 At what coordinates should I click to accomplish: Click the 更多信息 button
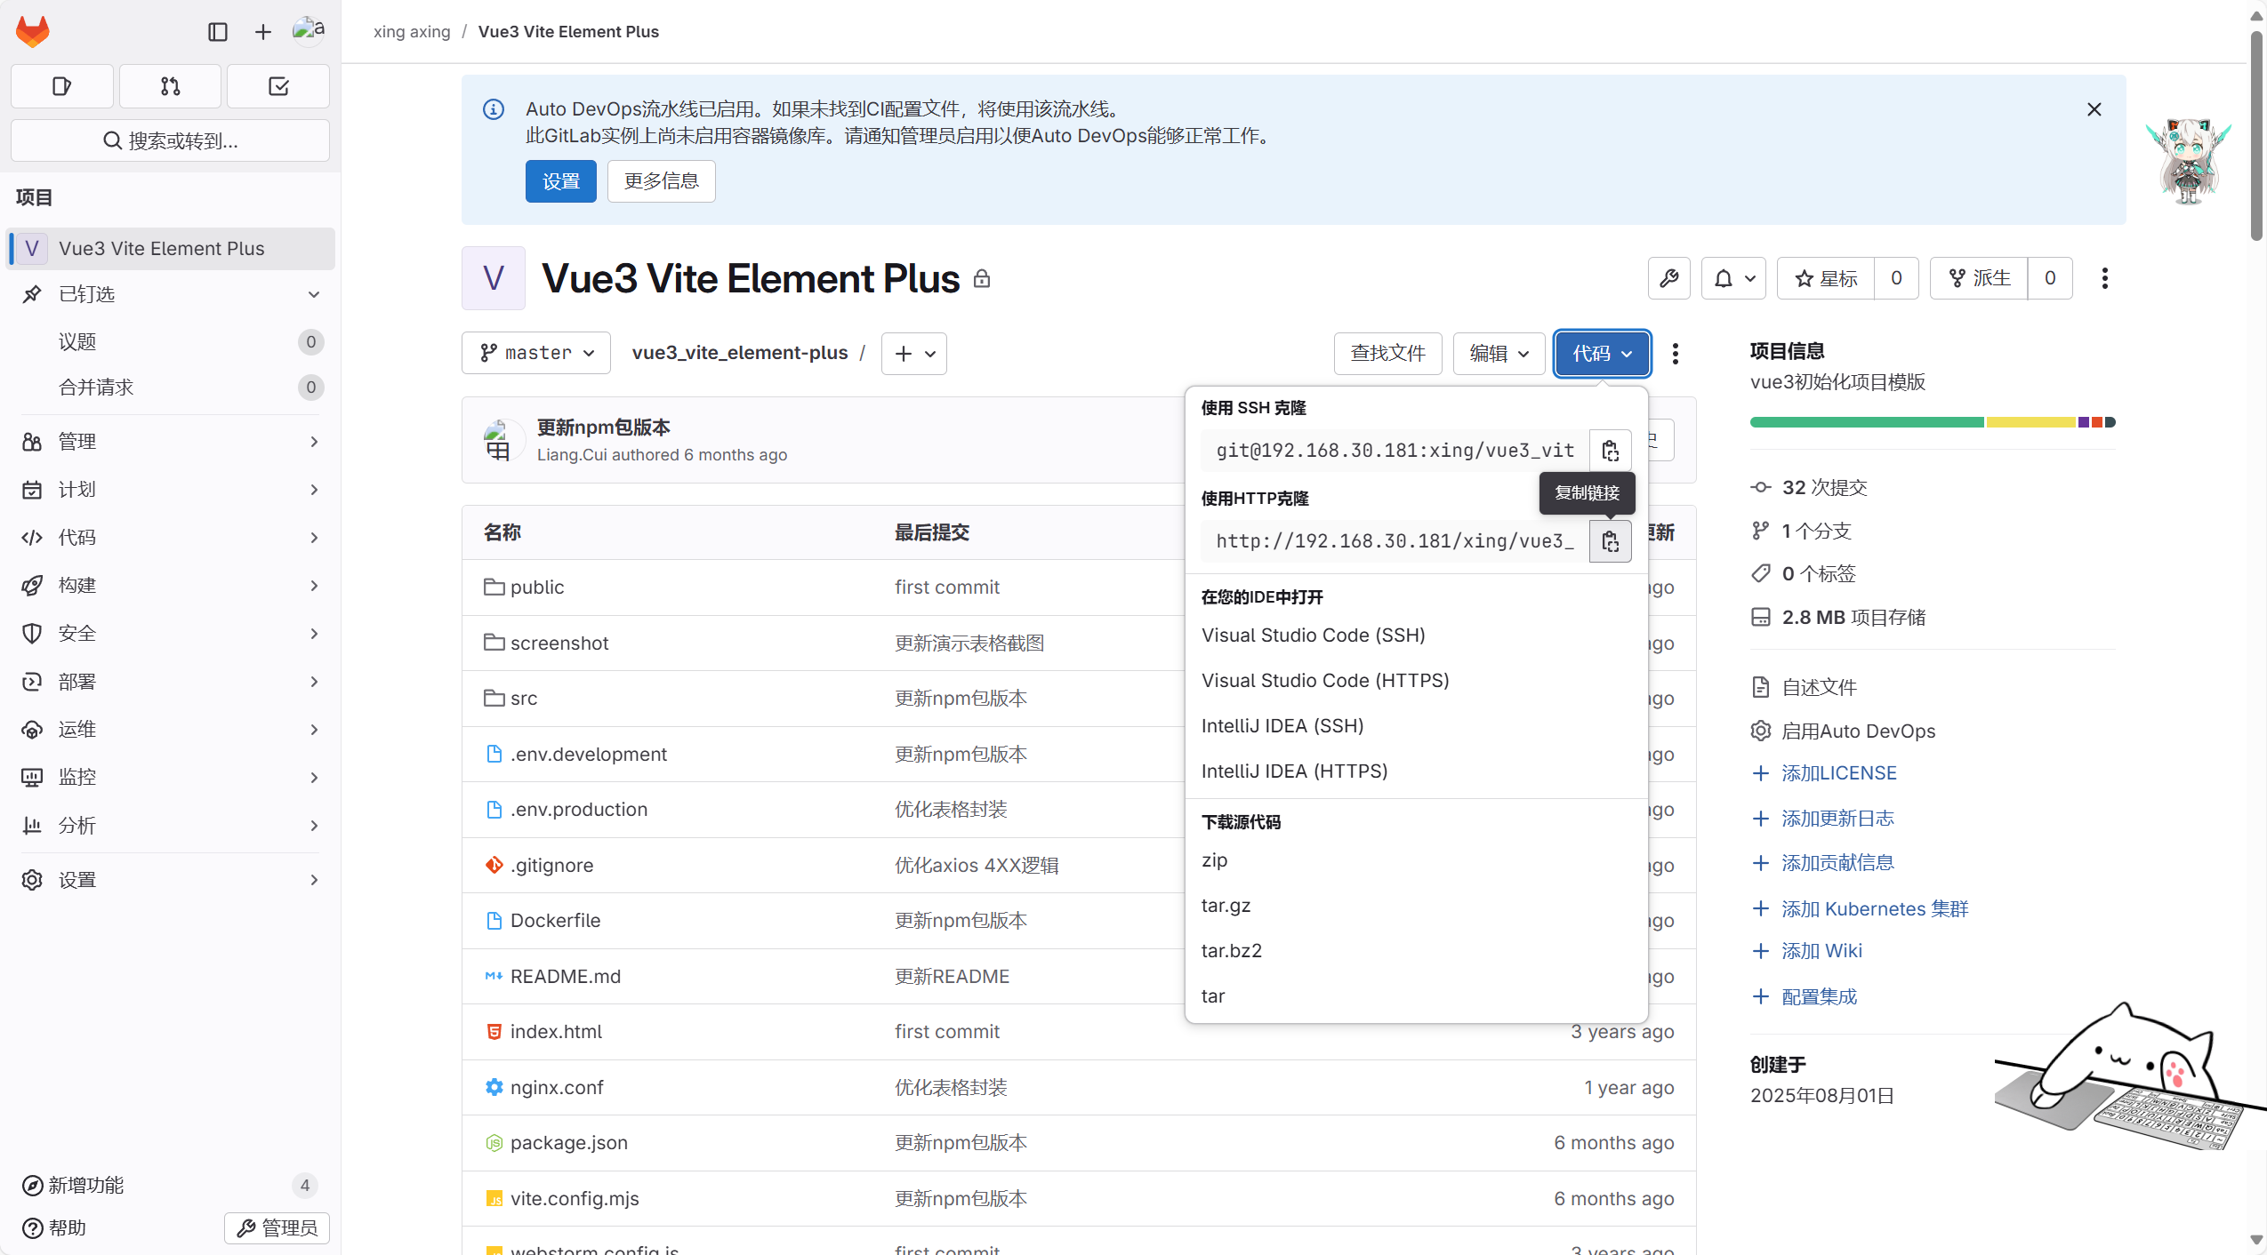[662, 181]
